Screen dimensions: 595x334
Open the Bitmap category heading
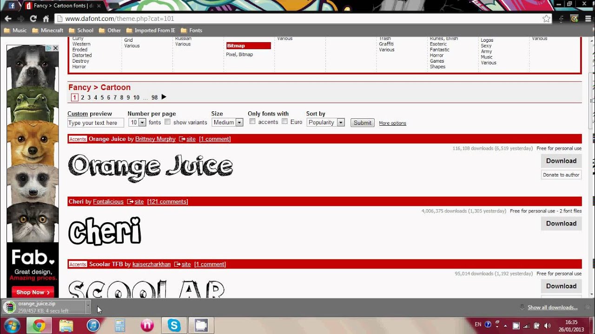[248, 45]
